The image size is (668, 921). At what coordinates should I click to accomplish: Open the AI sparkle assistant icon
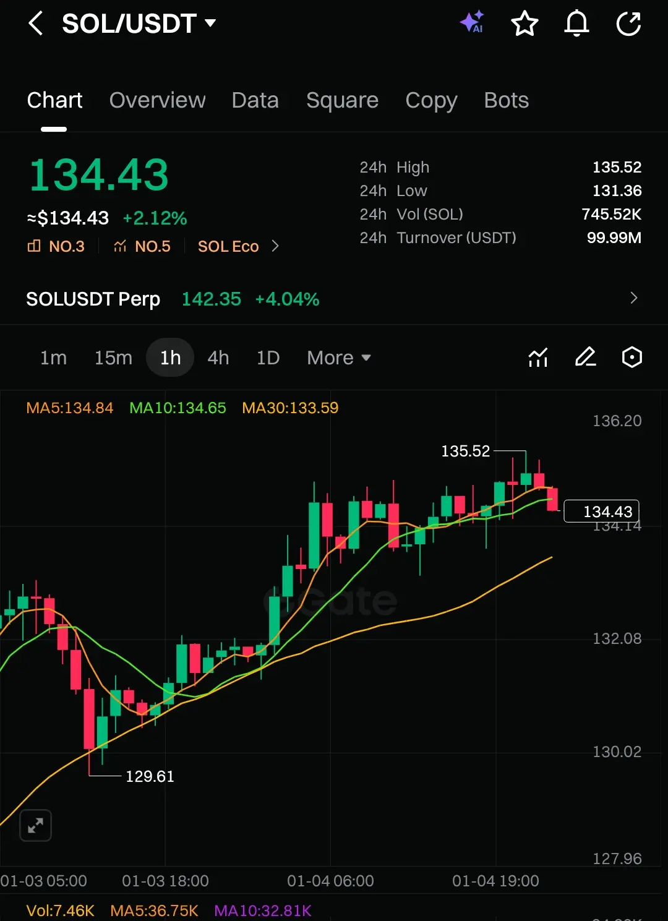pyautogui.click(x=473, y=22)
